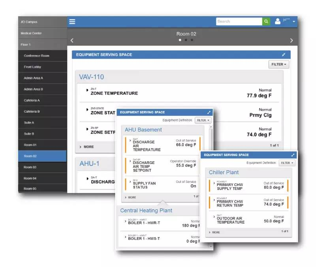Open Room 04 in sidebar
This screenshot has height=267, width=316.
point(43,179)
